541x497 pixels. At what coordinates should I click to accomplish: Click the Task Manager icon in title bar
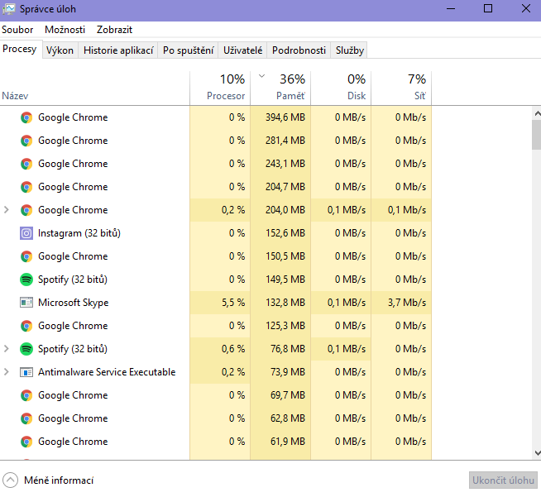pos(8,8)
